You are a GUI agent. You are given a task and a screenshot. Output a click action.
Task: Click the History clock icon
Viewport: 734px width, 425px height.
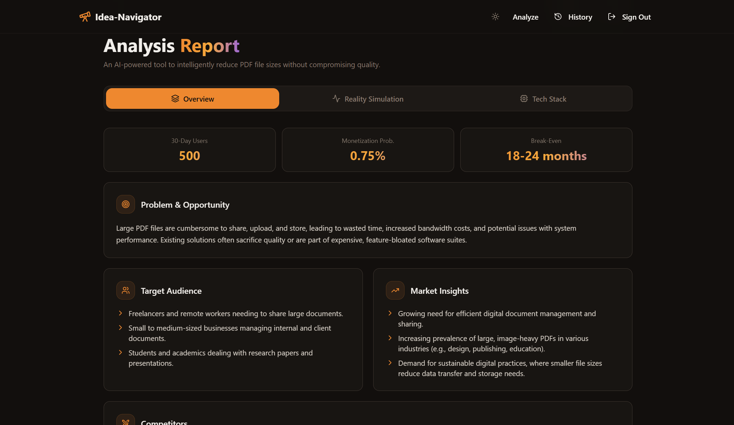(558, 17)
